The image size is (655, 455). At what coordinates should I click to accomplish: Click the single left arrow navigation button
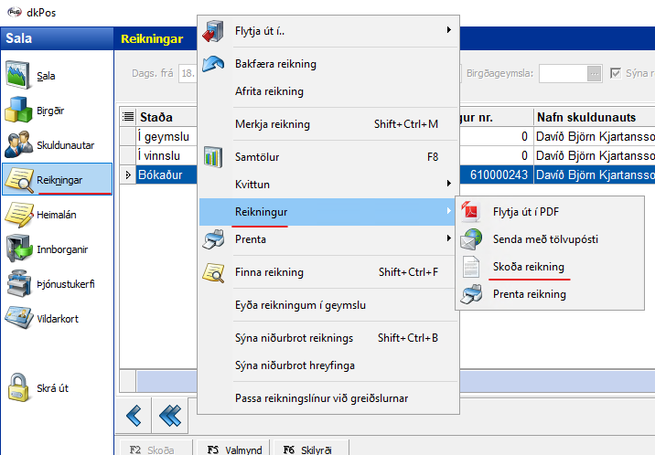coord(134,417)
